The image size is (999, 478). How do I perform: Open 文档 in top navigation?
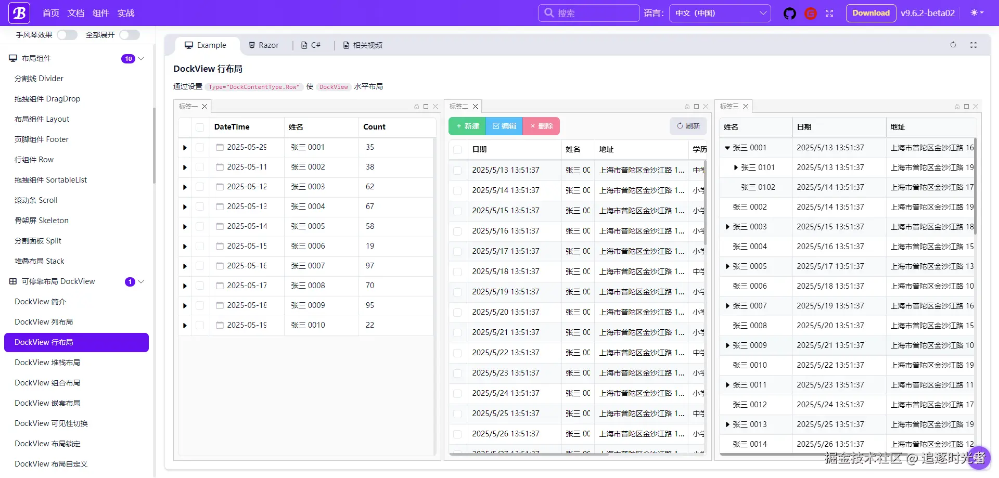[76, 13]
